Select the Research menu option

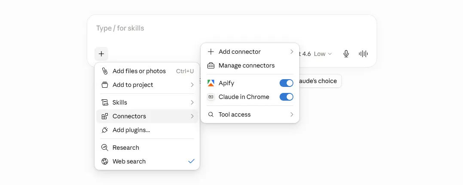coord(147,148)
